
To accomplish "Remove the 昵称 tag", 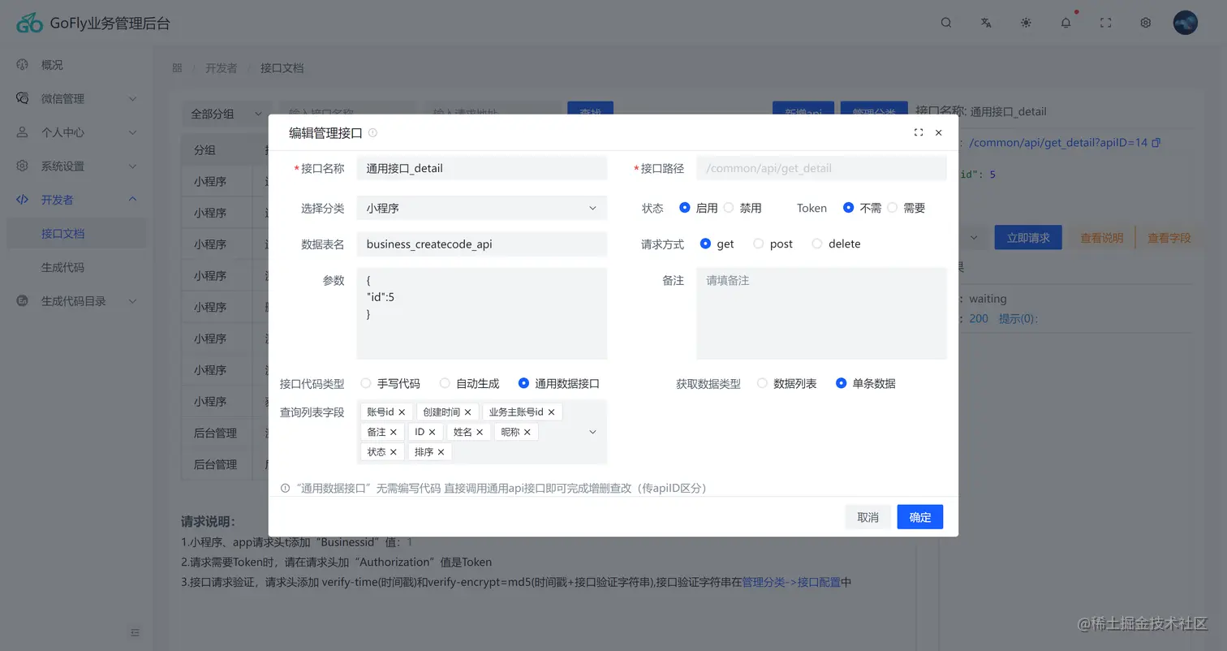I will click(527, 432).
